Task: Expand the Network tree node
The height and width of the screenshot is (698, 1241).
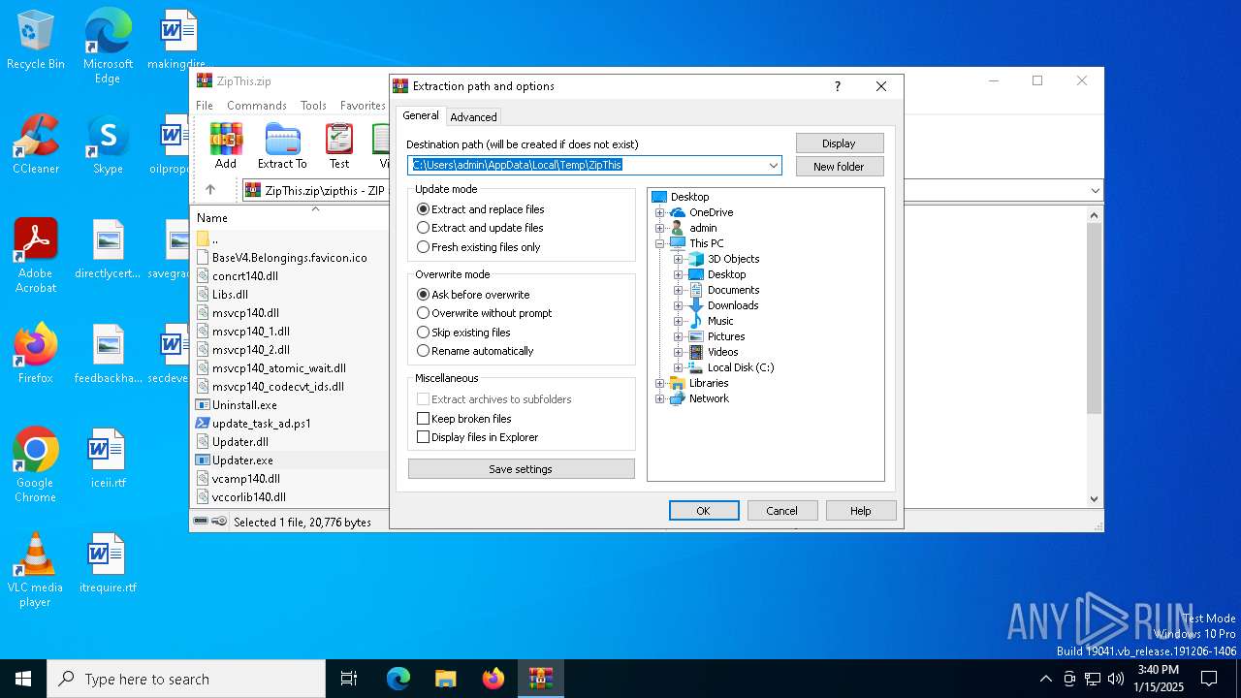Action: click(x=660, y=398)
